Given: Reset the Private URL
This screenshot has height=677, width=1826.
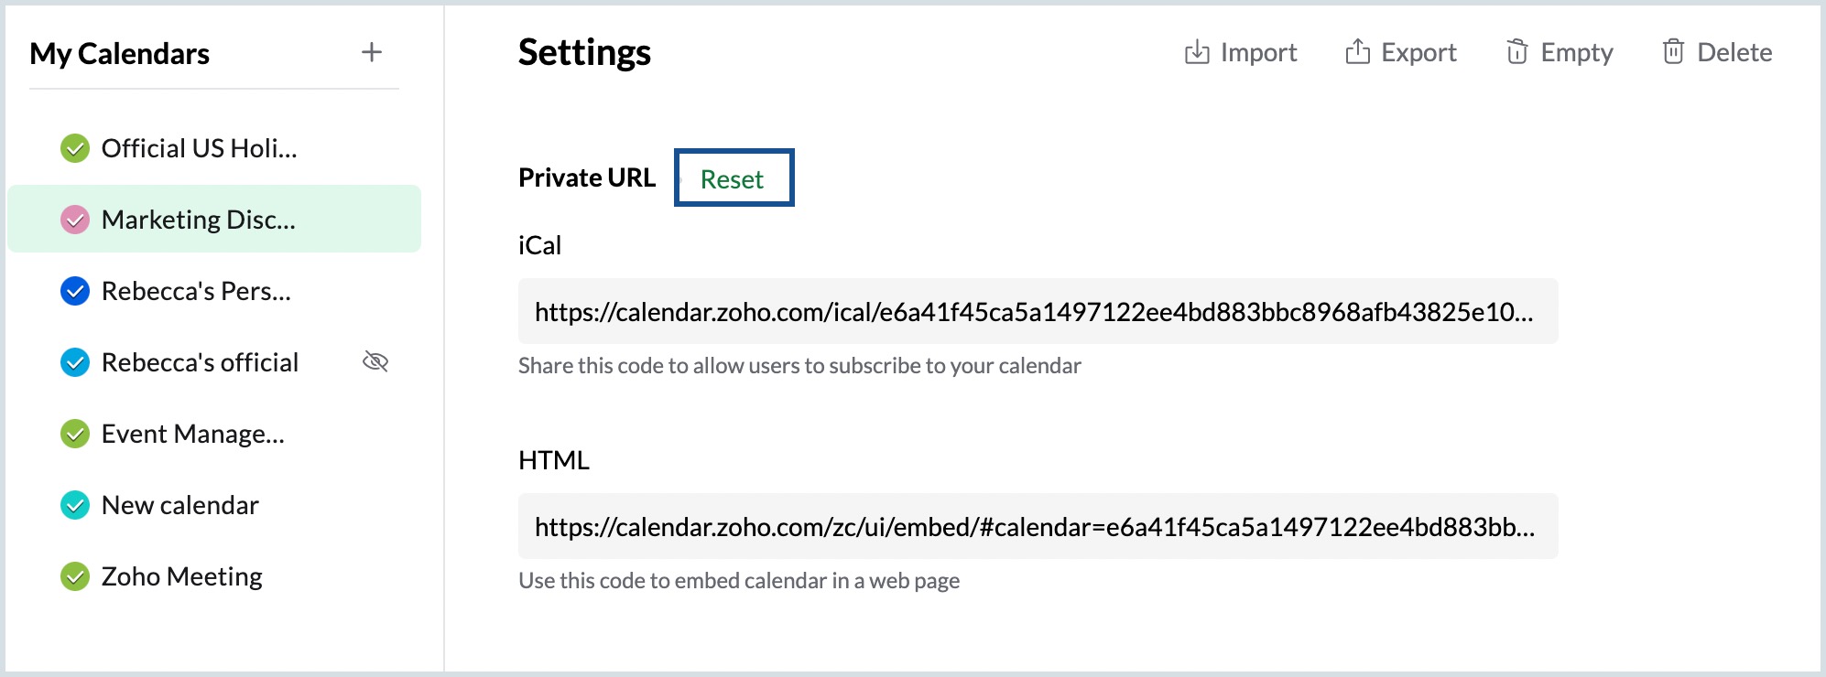Looking at the screenshot, I should tap(733, 178).
